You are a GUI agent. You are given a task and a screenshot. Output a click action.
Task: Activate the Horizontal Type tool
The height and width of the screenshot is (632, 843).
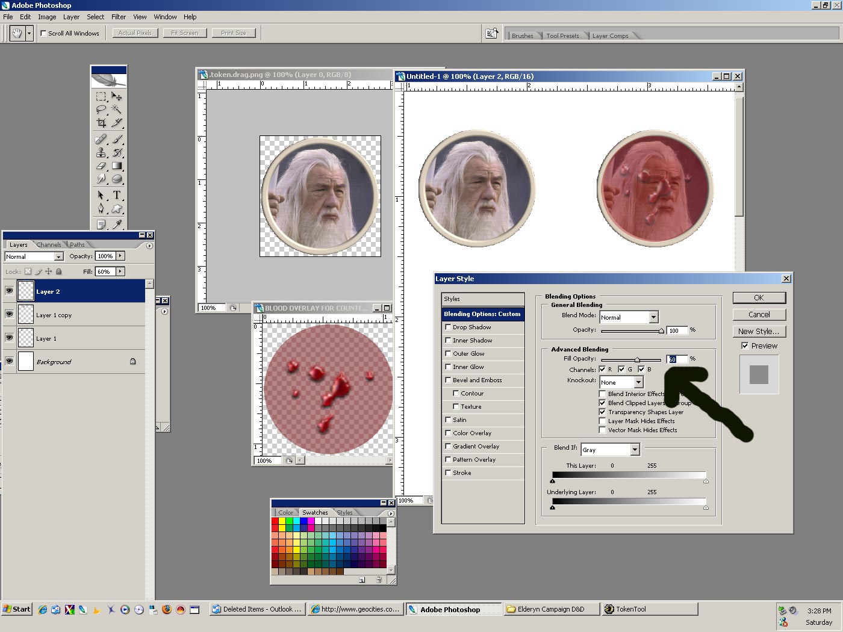[x=117, y=195]
